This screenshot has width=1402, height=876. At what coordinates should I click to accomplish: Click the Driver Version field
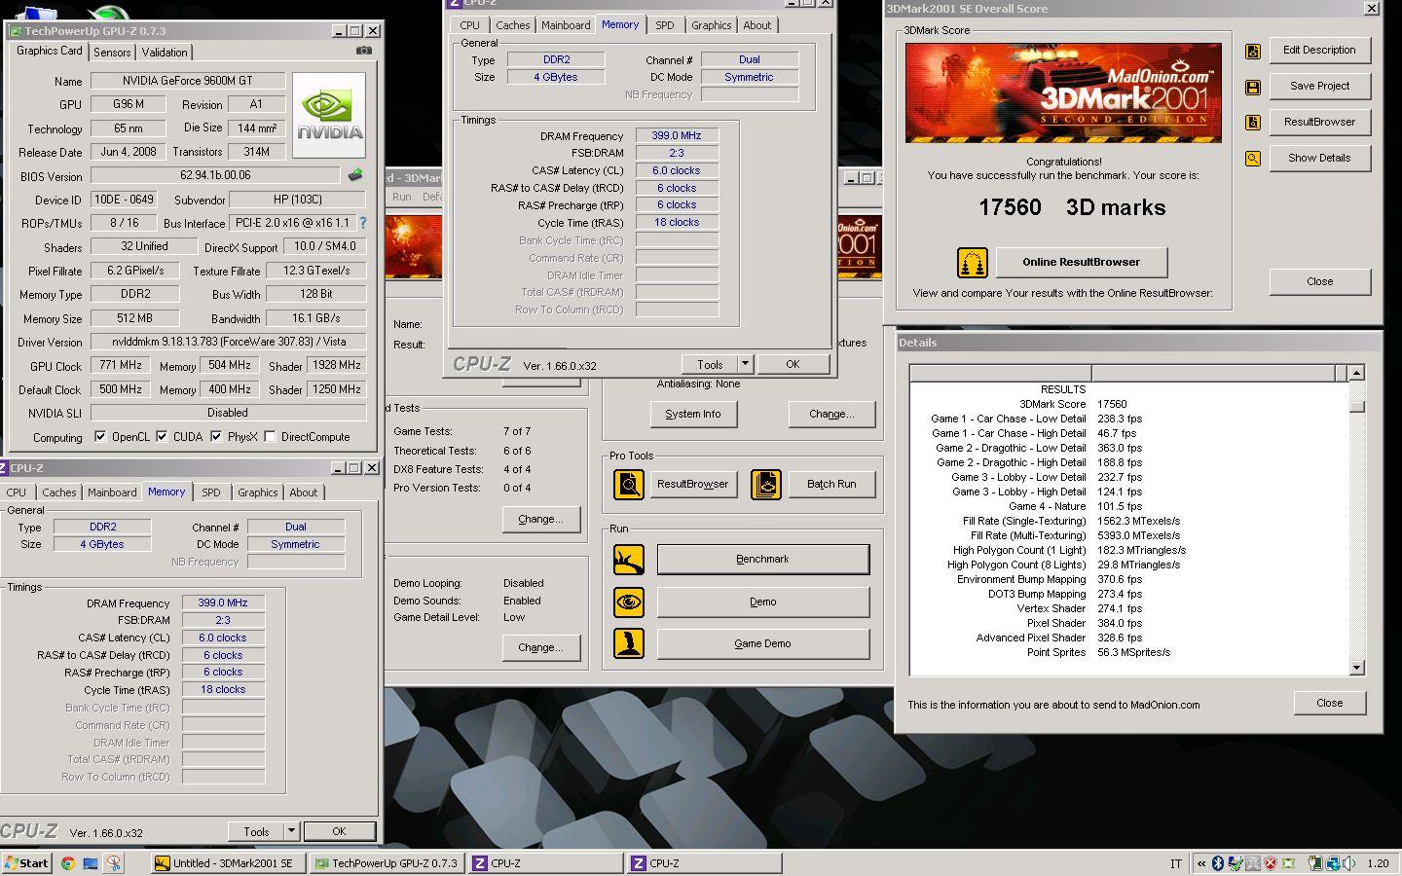coord(228,342)
